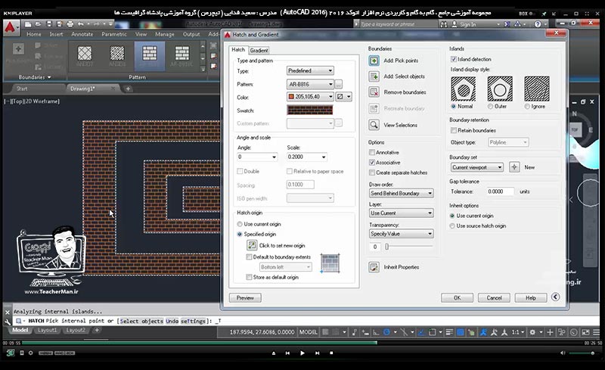Click the Remove boundaries icon
The width and height of the screenshot is (605, 370).
click(374, 92)
